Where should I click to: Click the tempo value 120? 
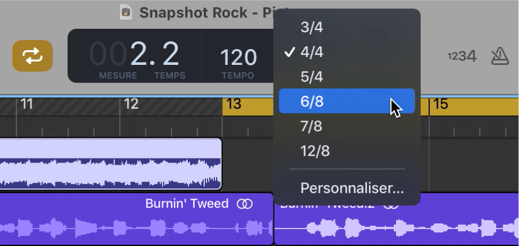click(237, 57)
